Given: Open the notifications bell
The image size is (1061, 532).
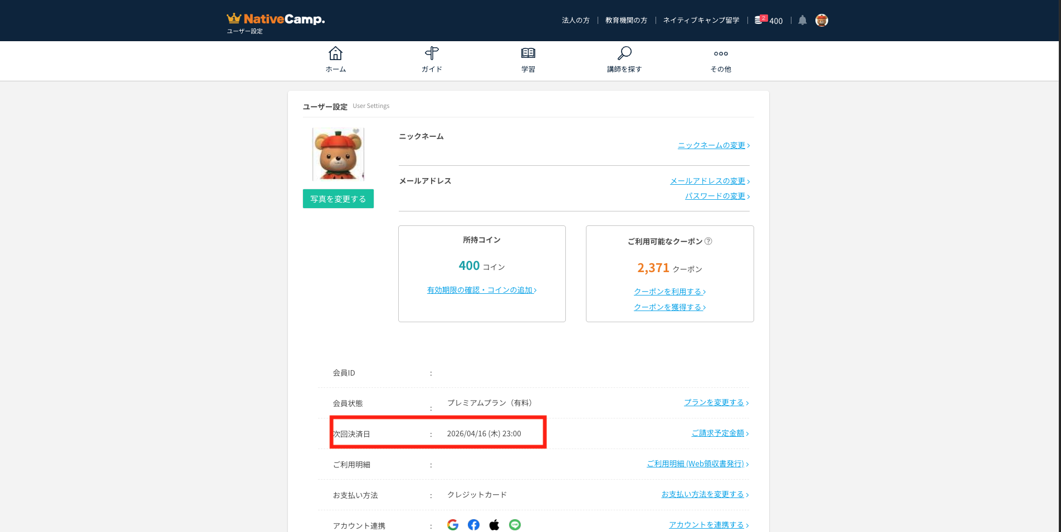Looking at the screenshot, I should point(802,21).
